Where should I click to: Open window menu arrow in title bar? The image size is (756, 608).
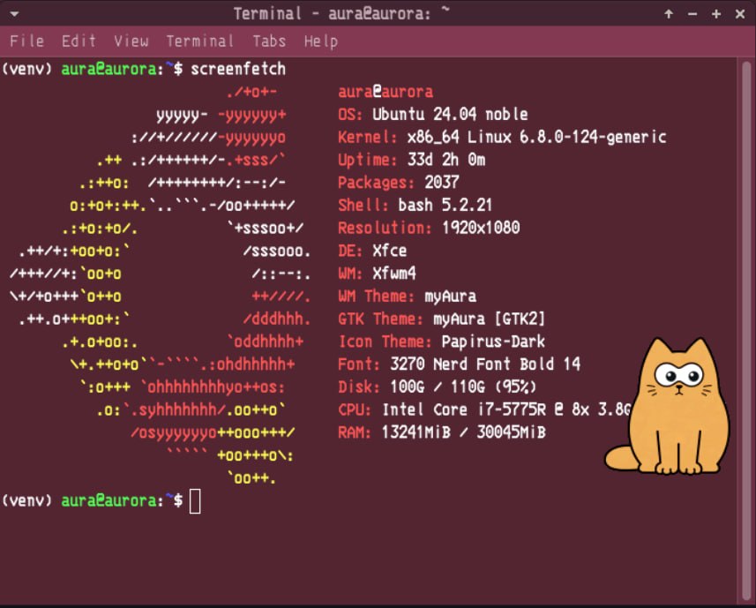tap(14, 14)
